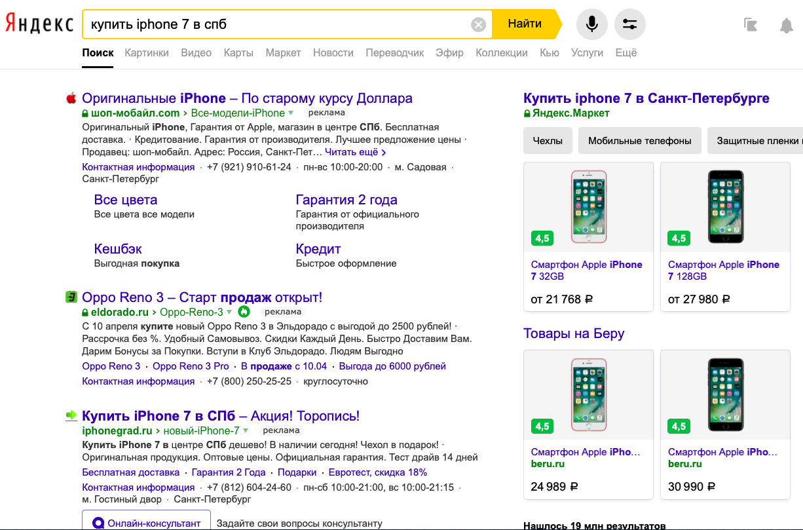
Task: Click the Чехлы filter chip
Action: [x=548, y=141]
